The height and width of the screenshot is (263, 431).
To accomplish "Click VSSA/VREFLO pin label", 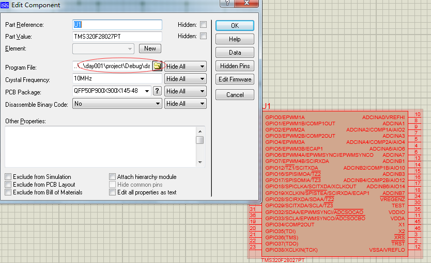I will pyautogui.click(x=387, y=250).
